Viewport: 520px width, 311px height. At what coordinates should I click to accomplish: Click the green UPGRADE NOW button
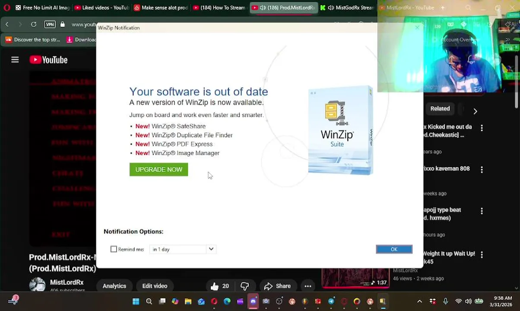pos(159,169)
